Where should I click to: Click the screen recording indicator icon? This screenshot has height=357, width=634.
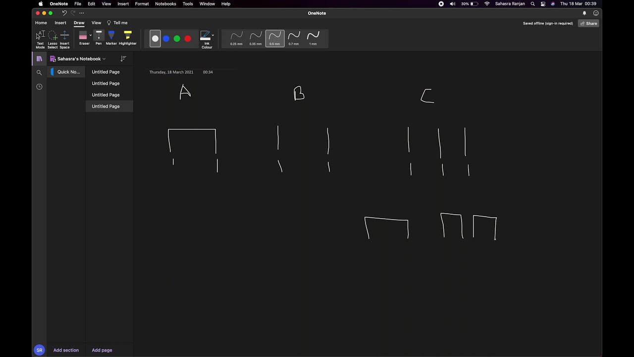(441, 3)
